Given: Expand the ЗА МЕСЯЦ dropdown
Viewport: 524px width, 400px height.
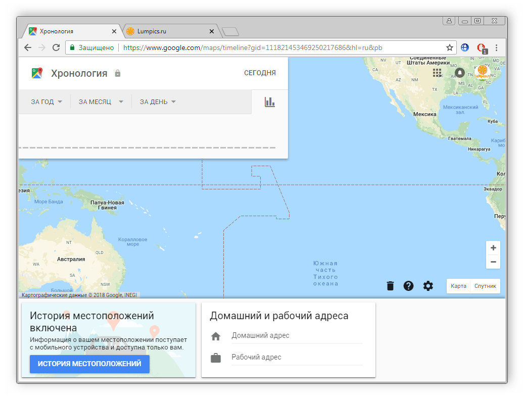Looking at the screenshot, I should point(101,102).
